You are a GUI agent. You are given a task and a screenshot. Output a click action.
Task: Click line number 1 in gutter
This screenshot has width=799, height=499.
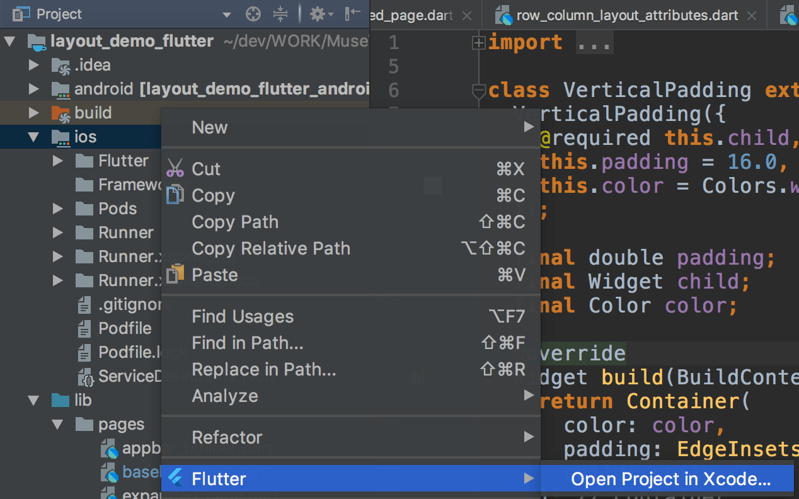[x=393, y=42]
